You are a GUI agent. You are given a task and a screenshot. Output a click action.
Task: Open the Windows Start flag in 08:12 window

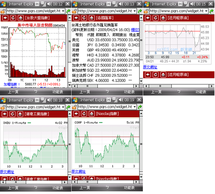pos(4,4)
